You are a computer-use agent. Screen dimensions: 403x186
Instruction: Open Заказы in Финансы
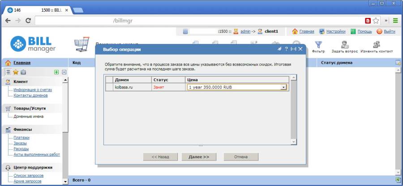pyautogui.click(x=20, y=143)
